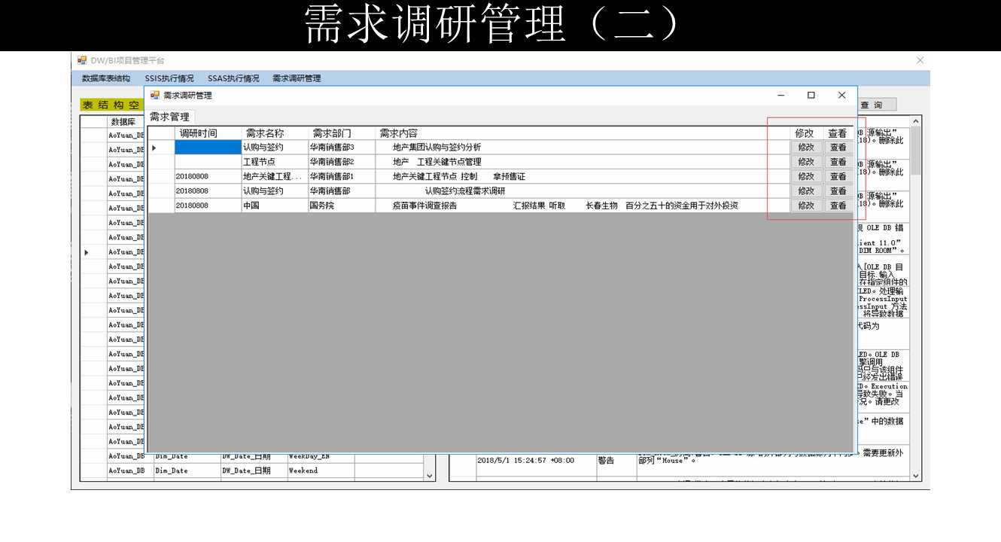Viewport: 1001px width, 542px height.
Task: Click the 数据库 column header in background table
Action: coord(125,121)
